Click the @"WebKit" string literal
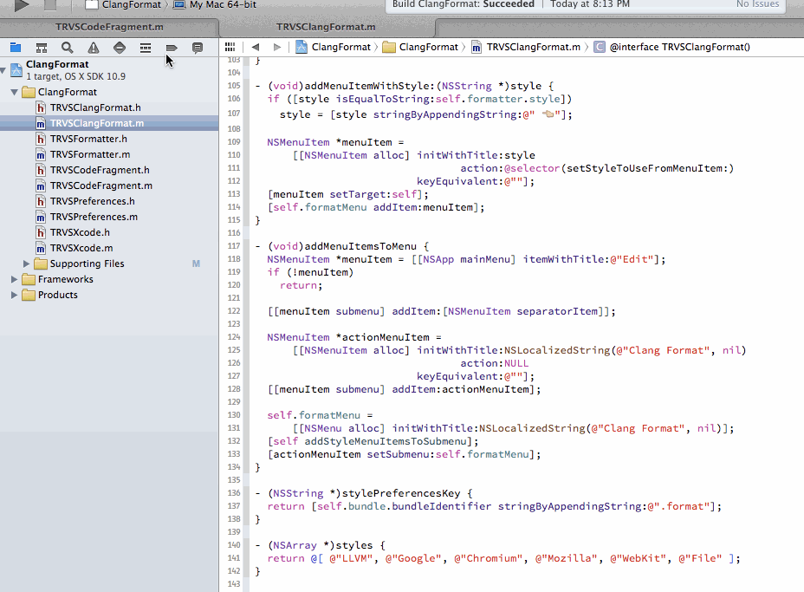Image resolution: width=804 pixels, height=592 pixels. tap(638, 559)
